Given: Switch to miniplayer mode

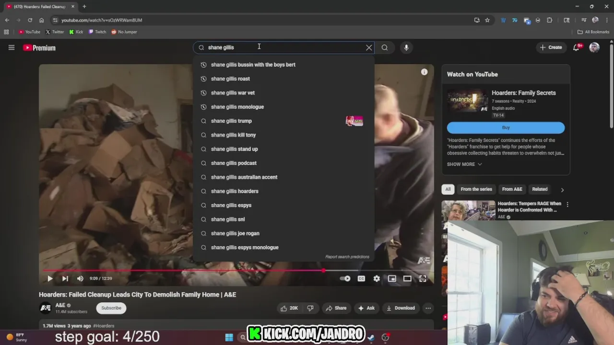Looking at the screenshot, I should coord(392,278).
